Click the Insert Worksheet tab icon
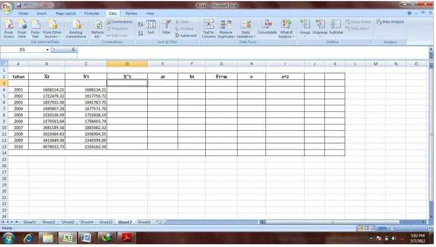Screen dimensions: 436x247 (x=159, y=222)
